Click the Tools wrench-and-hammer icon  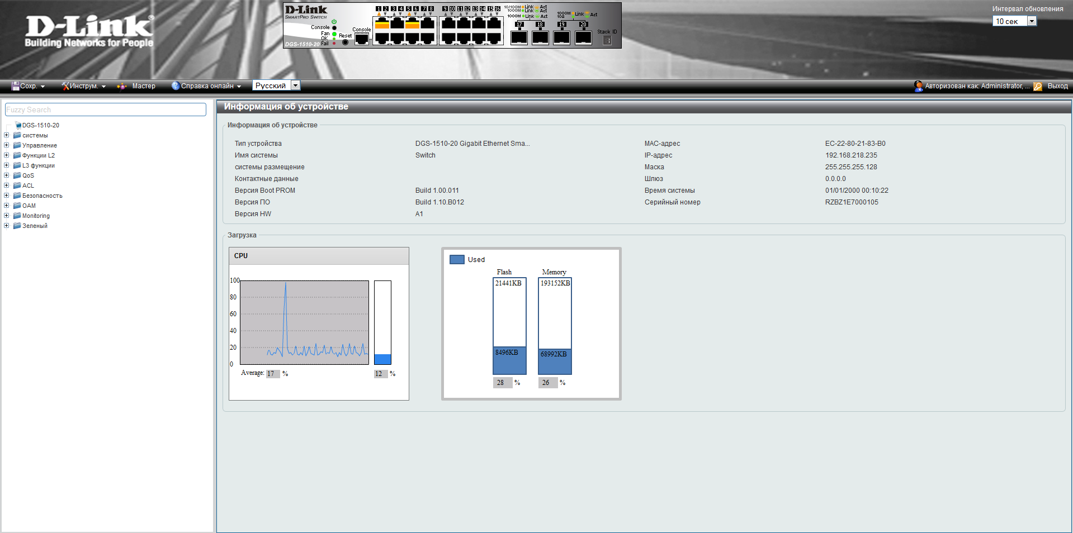click(x=65, y=86)
